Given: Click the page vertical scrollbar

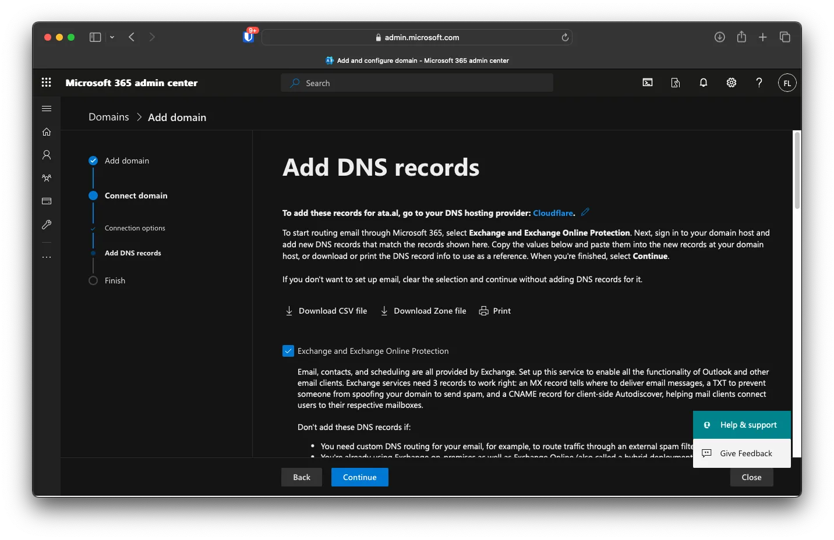Looking at the screenshot, I should 797,170.
